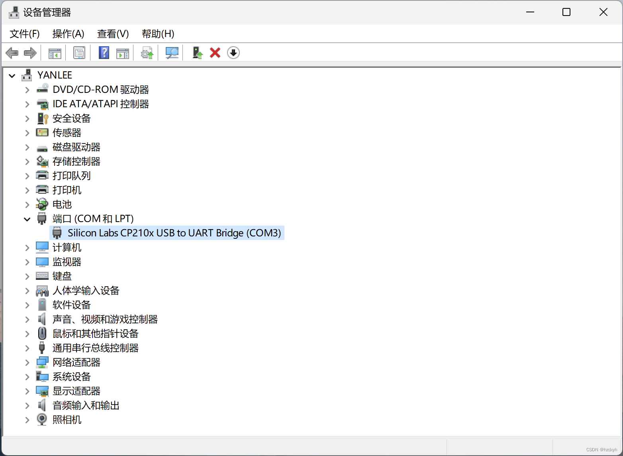This screenshot has height=456, width=623.
Task: Select the 系统设备 tree item label
Action: tap(72, 377)
